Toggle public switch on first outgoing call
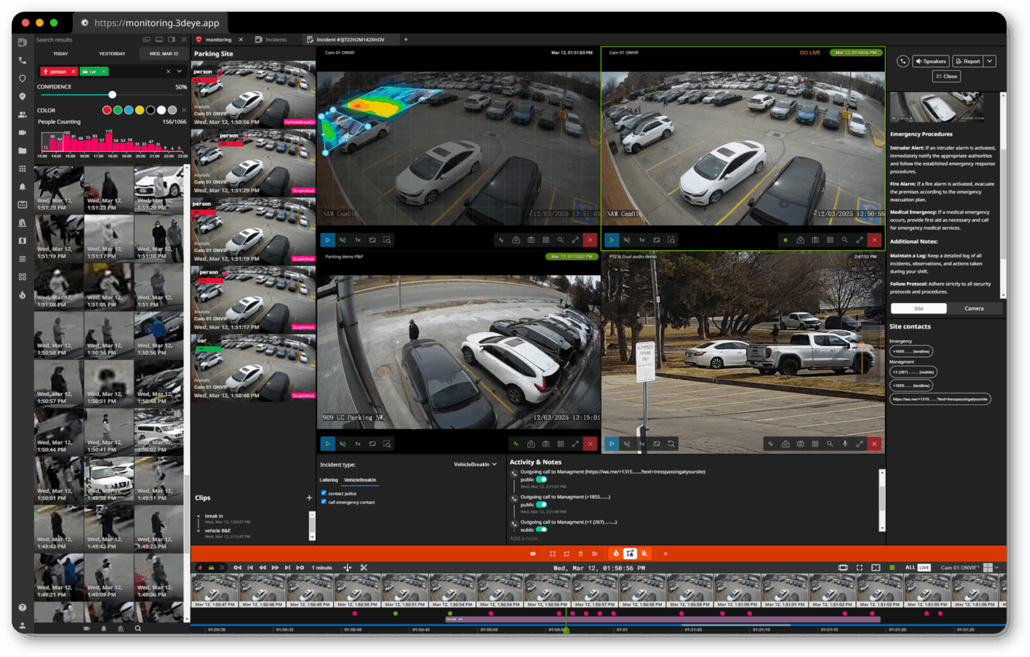Image resolution: width=1030 pixels, height=657 pixels. tap(541, 479)
